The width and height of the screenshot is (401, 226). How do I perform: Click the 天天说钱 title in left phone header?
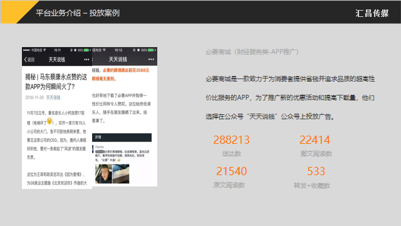(x=57, y=60)
